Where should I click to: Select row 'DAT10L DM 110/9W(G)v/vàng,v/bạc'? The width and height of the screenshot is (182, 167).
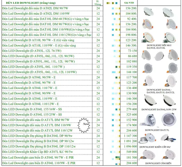click(46, 30)
